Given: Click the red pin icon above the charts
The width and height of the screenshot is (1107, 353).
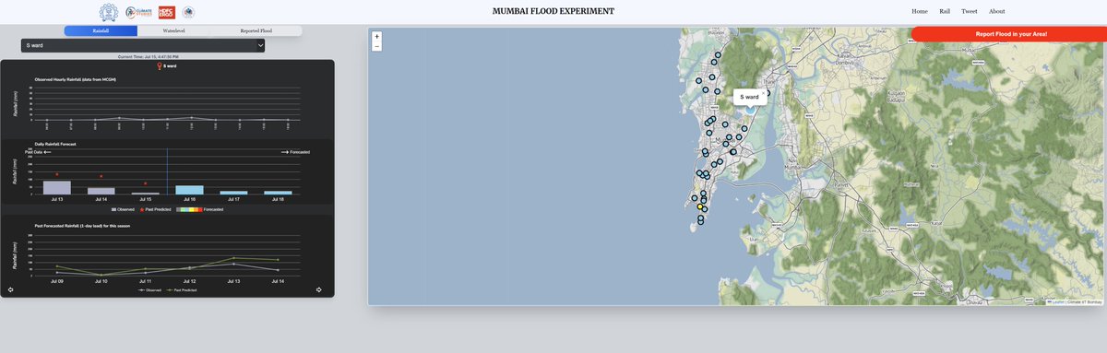Looking at the screenshot, I should tap(160, 66).
